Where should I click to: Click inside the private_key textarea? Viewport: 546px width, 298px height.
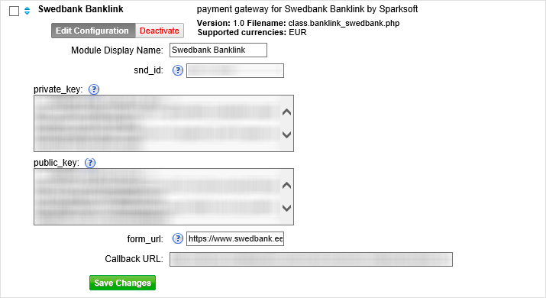(157, 123)
